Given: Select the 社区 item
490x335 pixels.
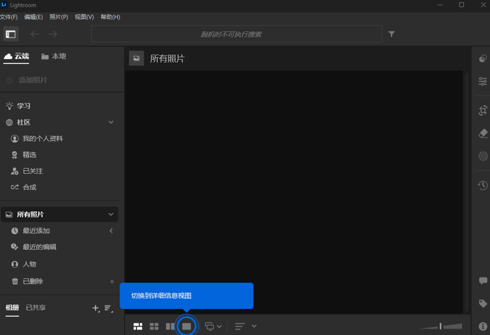Looking at the screenshot, I should tap(18, 122).
